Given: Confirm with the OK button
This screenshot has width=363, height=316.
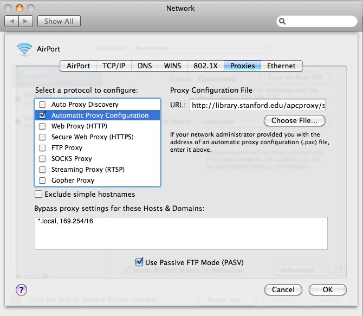Looking at the screenshot, I should pyautogui.click(x=328, y=289).
